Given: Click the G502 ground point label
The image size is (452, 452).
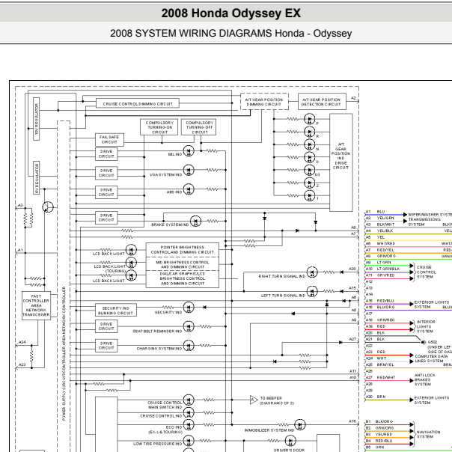Looking at the screenshot, I should [x=433, y=342].
